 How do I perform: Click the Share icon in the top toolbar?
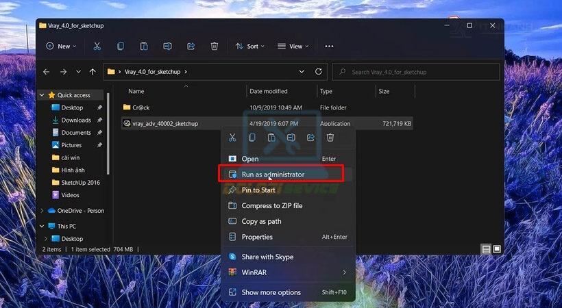pyautogui.click(x=191, y=47)
